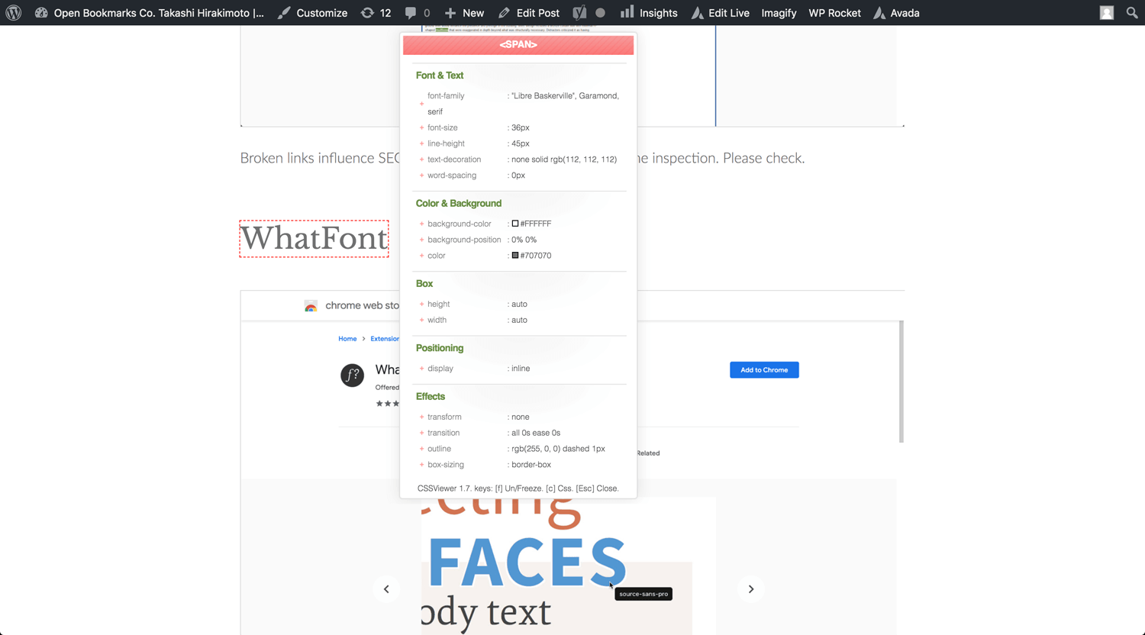Click the source-sans-pro tooltip
This screenshot has width=1145, height=635.
(x=643, y=594)
